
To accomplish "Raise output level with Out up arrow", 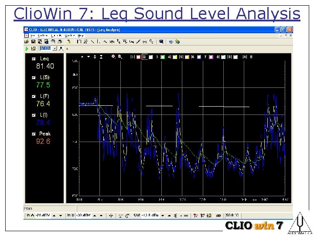I will (x=169, y=216).
